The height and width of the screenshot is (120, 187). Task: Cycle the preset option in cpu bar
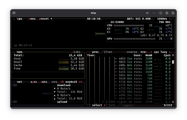[x=44, y=19]
